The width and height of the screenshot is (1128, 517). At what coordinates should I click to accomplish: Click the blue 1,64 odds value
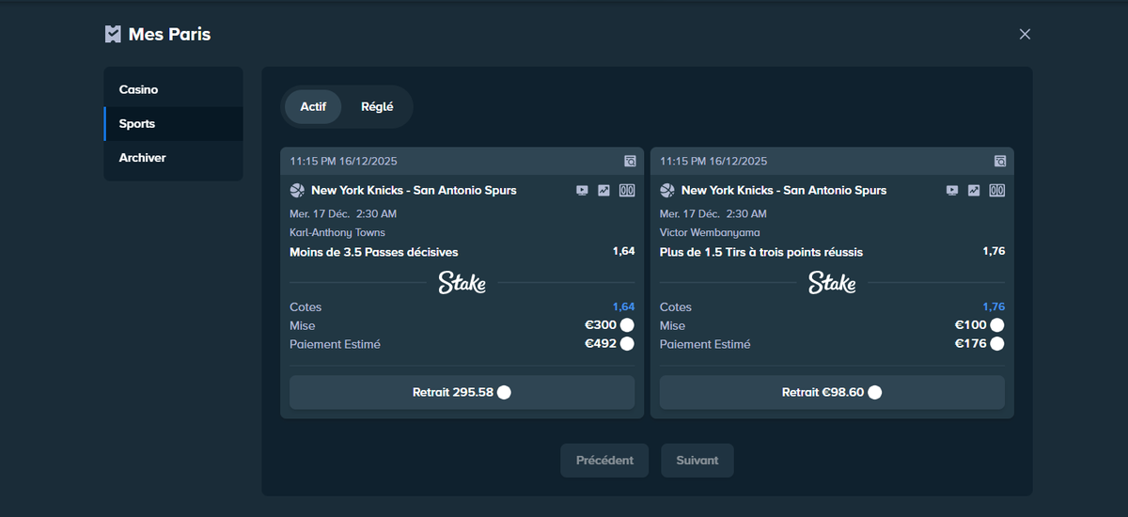[623, 307]
